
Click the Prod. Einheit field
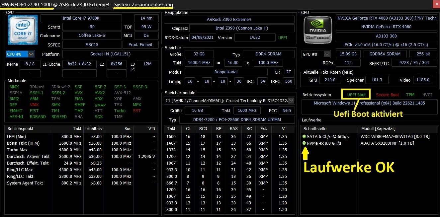[x=140, y=45]
